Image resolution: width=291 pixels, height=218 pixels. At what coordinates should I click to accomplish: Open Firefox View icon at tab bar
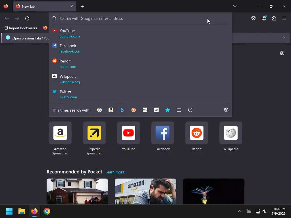(x=6, y=6)
